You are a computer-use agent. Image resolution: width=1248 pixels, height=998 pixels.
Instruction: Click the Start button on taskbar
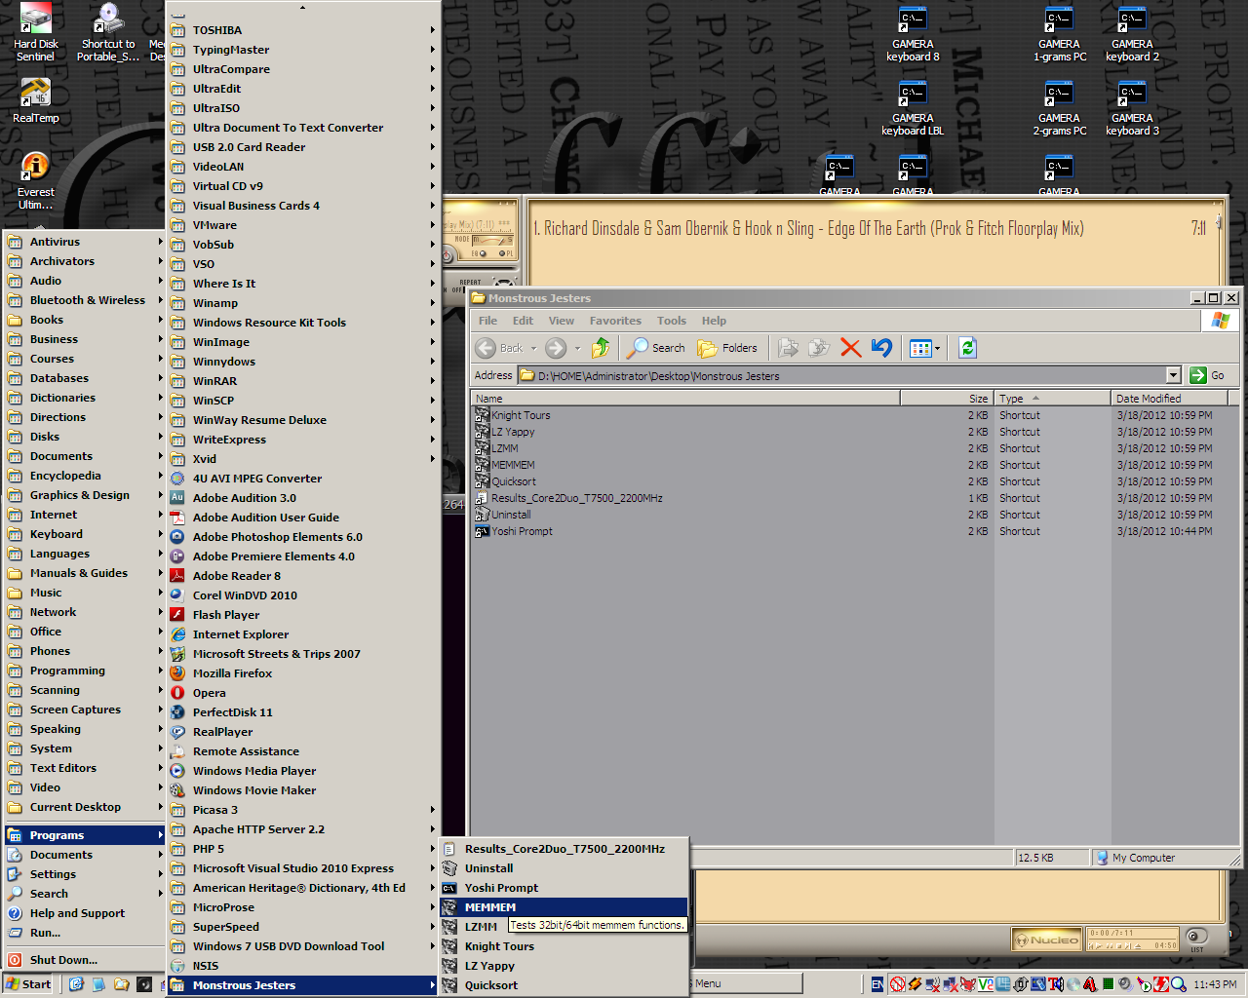point(28,984)
